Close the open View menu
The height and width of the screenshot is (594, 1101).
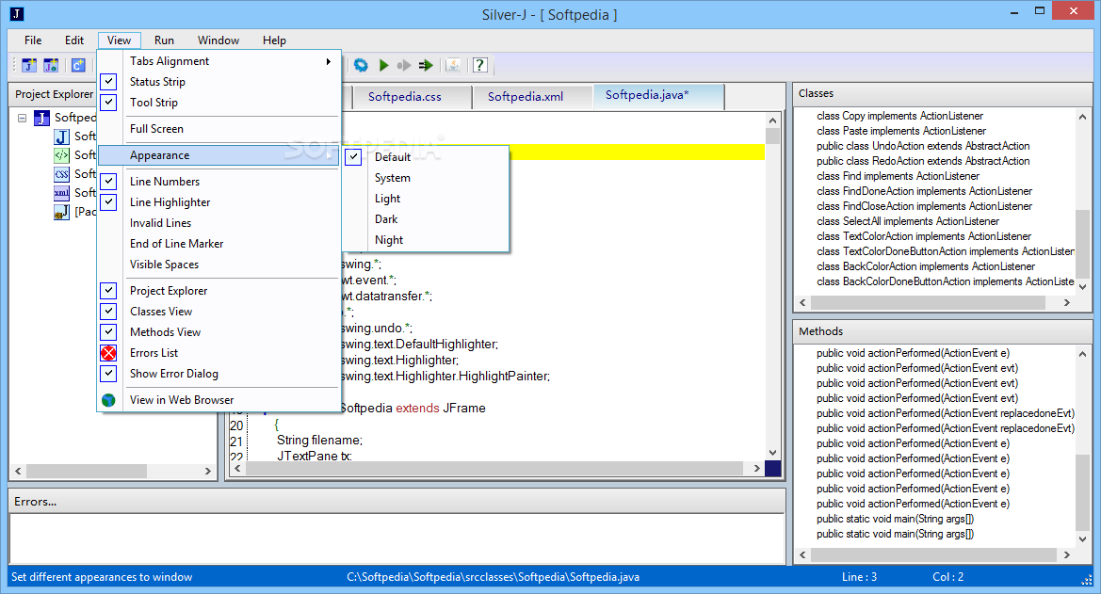point(120,40)
